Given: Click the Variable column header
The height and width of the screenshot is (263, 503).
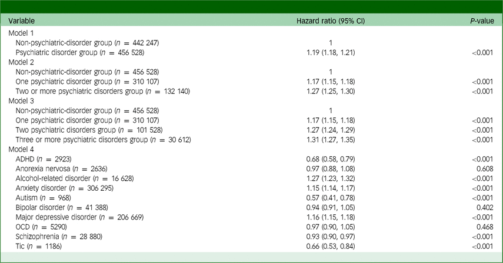Looking at the screenshot, I should [x=22, y=21].
